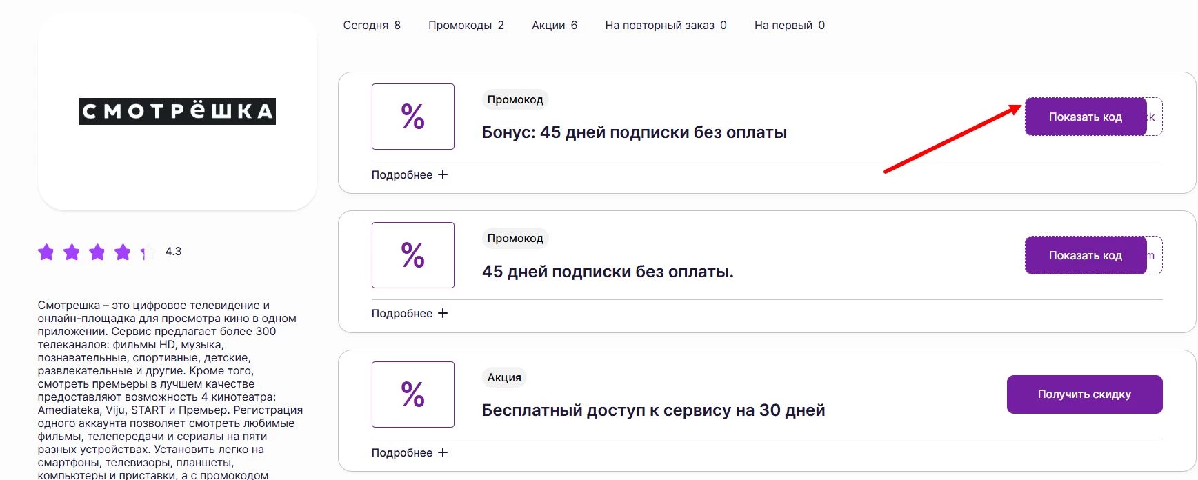Switch to the Промокоды 2 tab
This screenshot has height=480, width=1198.
click(466, 26)
